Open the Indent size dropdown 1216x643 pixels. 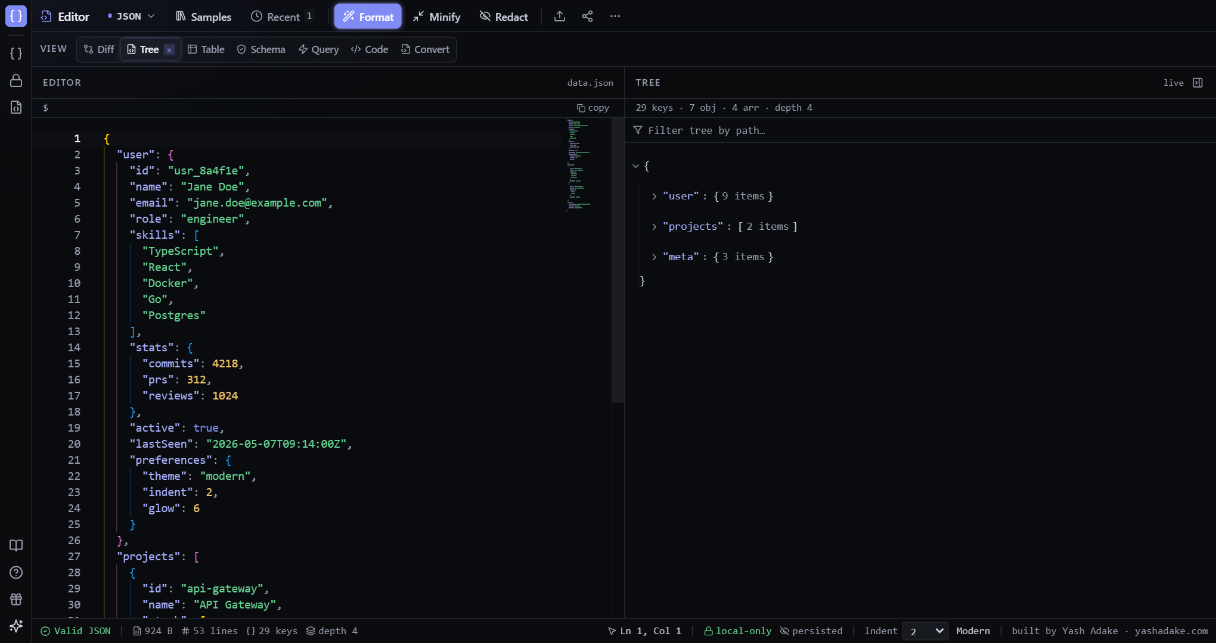click(925, 631)
